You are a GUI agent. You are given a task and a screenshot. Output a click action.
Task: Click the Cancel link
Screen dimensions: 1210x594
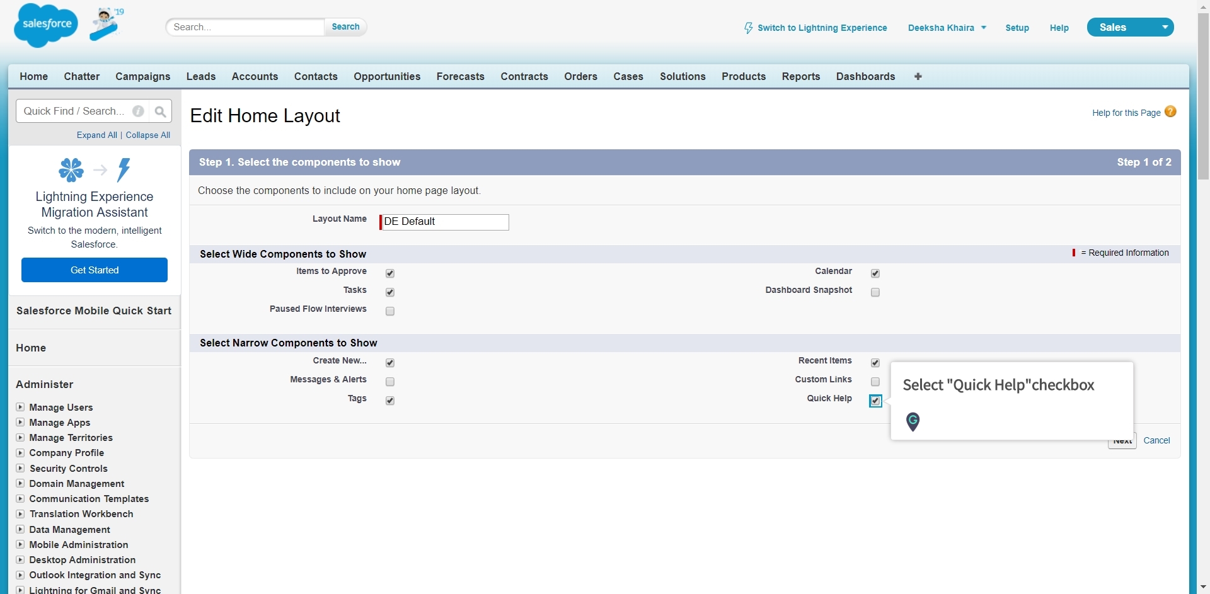coord(1156,440)
